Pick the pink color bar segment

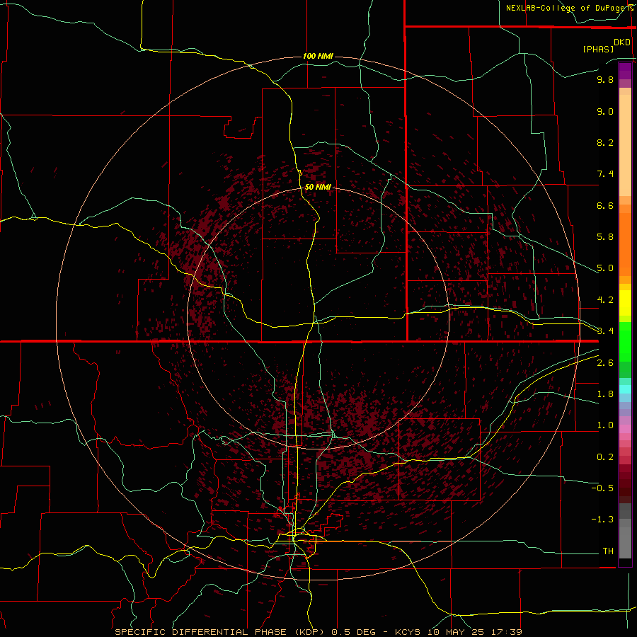click(625, 429)
